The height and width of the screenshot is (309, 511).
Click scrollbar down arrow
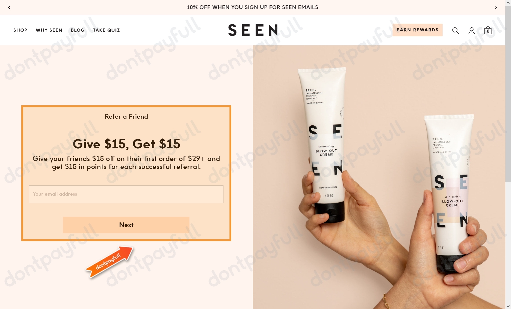508,306
